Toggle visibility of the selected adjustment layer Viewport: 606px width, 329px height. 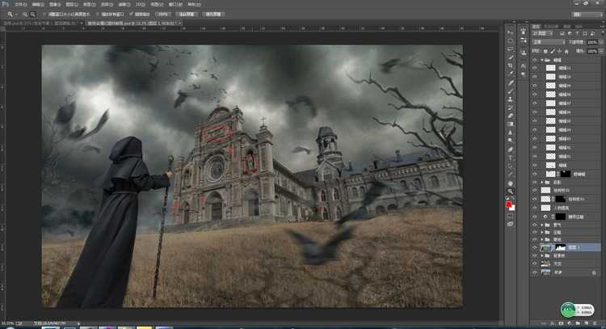coord(534,247)
